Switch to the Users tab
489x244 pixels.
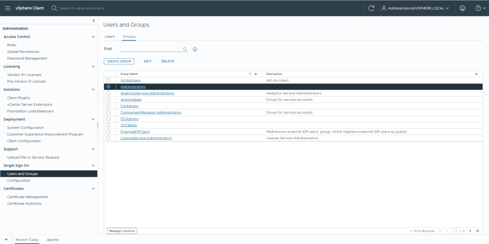[x=109, y=36]
